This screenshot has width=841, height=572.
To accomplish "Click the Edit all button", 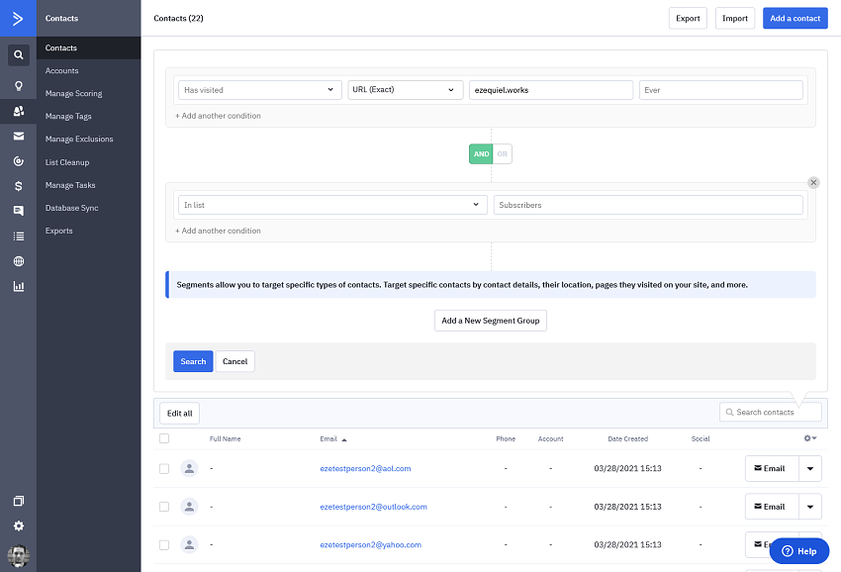I will coord(180,414).
